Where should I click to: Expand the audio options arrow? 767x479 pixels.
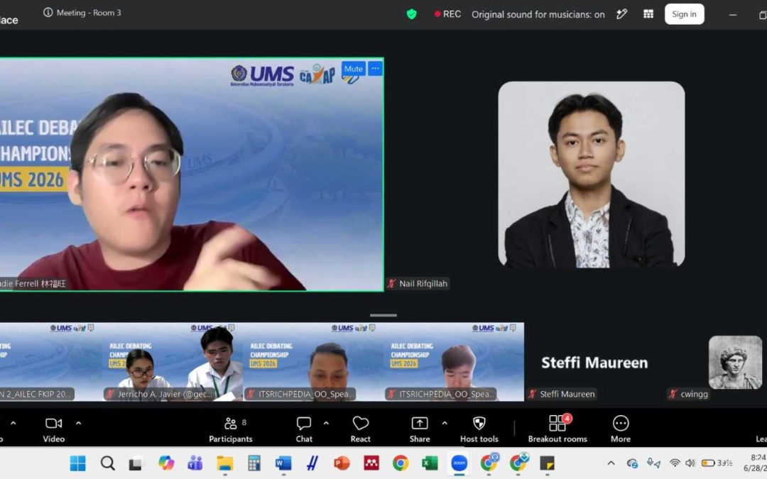click(x=13, y=423)
